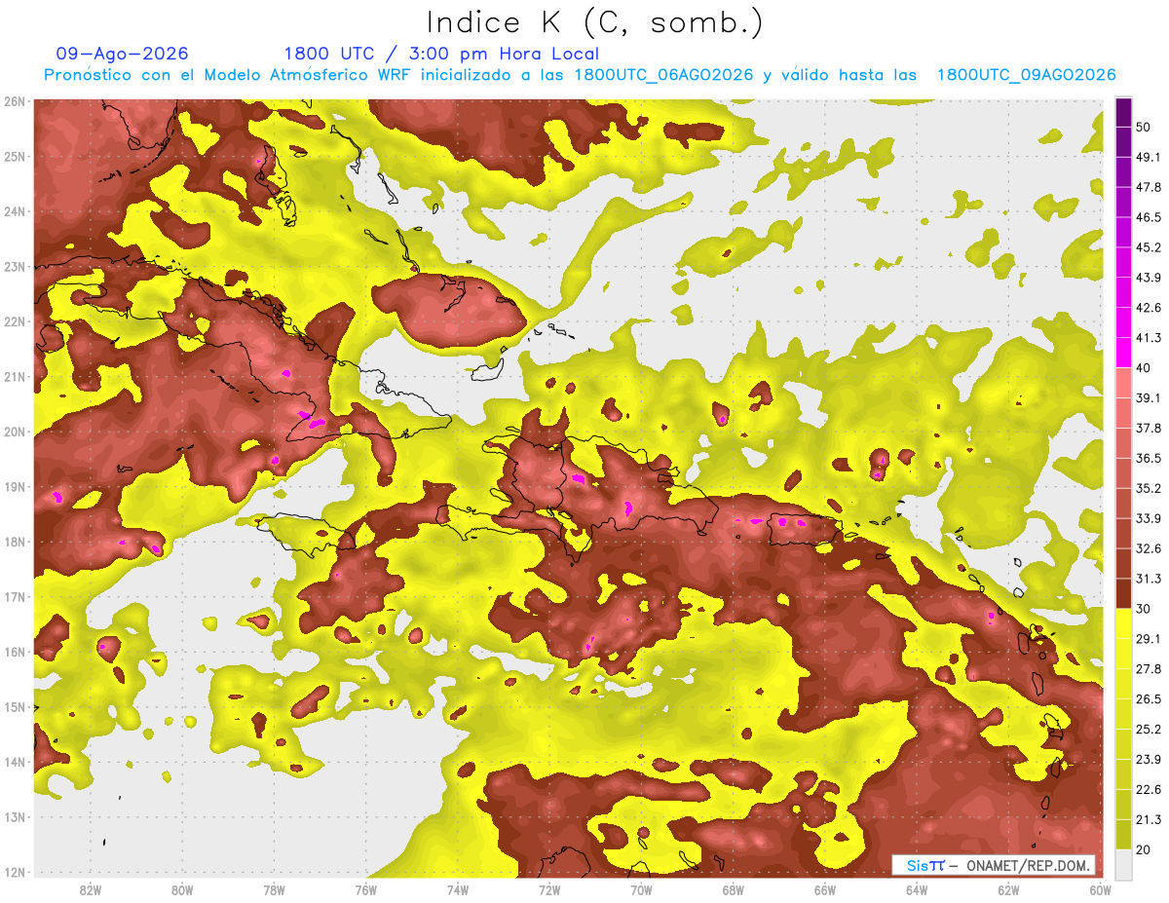Screen dimensions: 1169x903
Task: Click the 68W longitude label
Action: click(734, 890)
